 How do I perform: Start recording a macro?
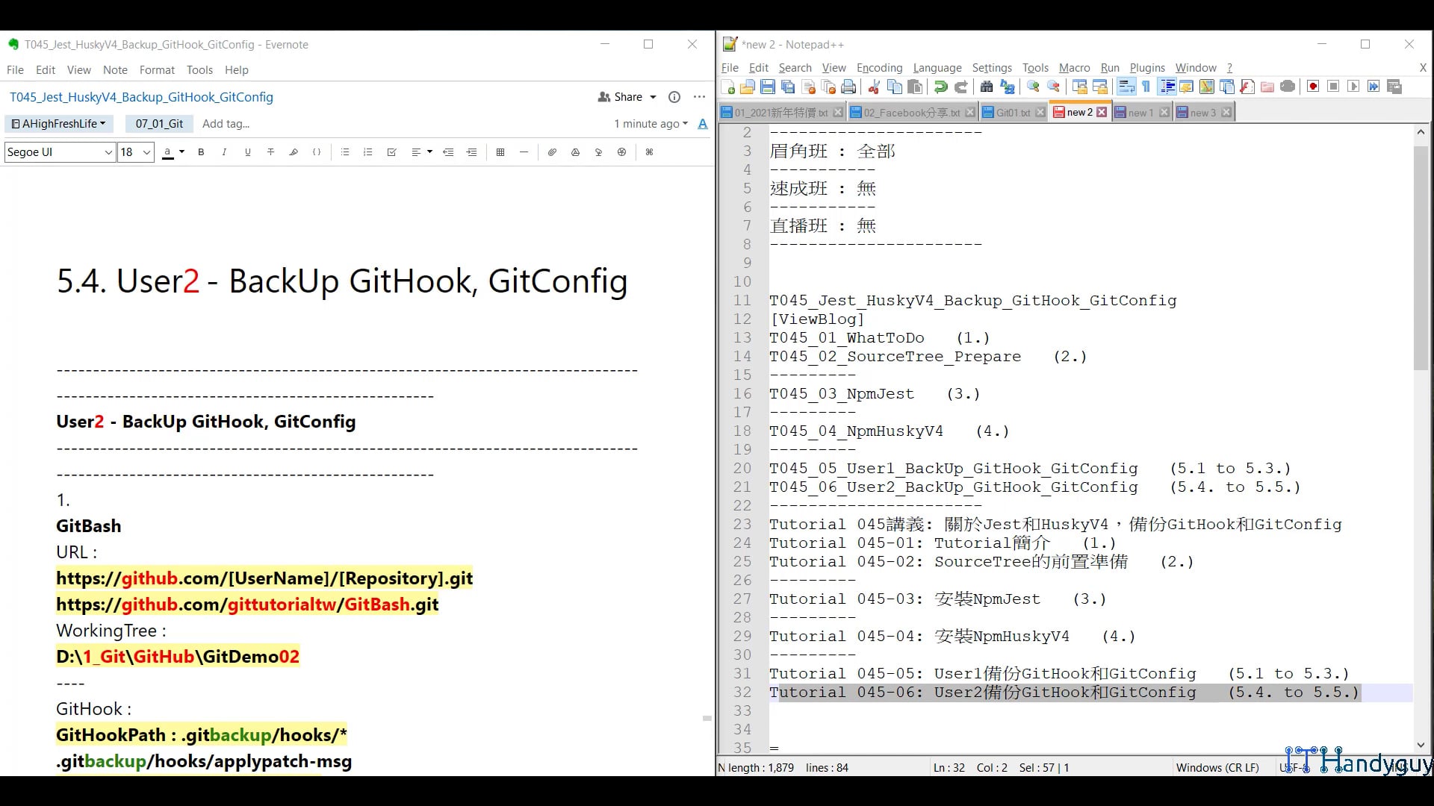pos(1312,87)
